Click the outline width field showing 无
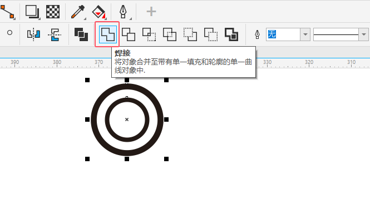Viewport: 370px width, 214px height. [x=283, y=34]
